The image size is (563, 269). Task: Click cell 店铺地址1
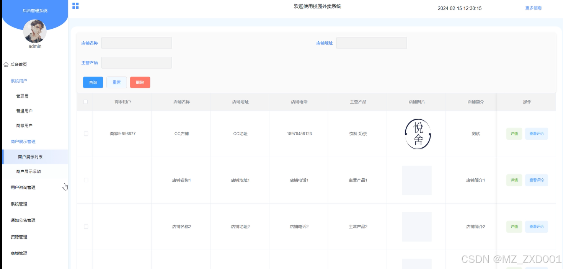240,180
